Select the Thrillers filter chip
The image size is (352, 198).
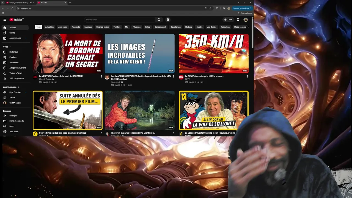[117, 27]
